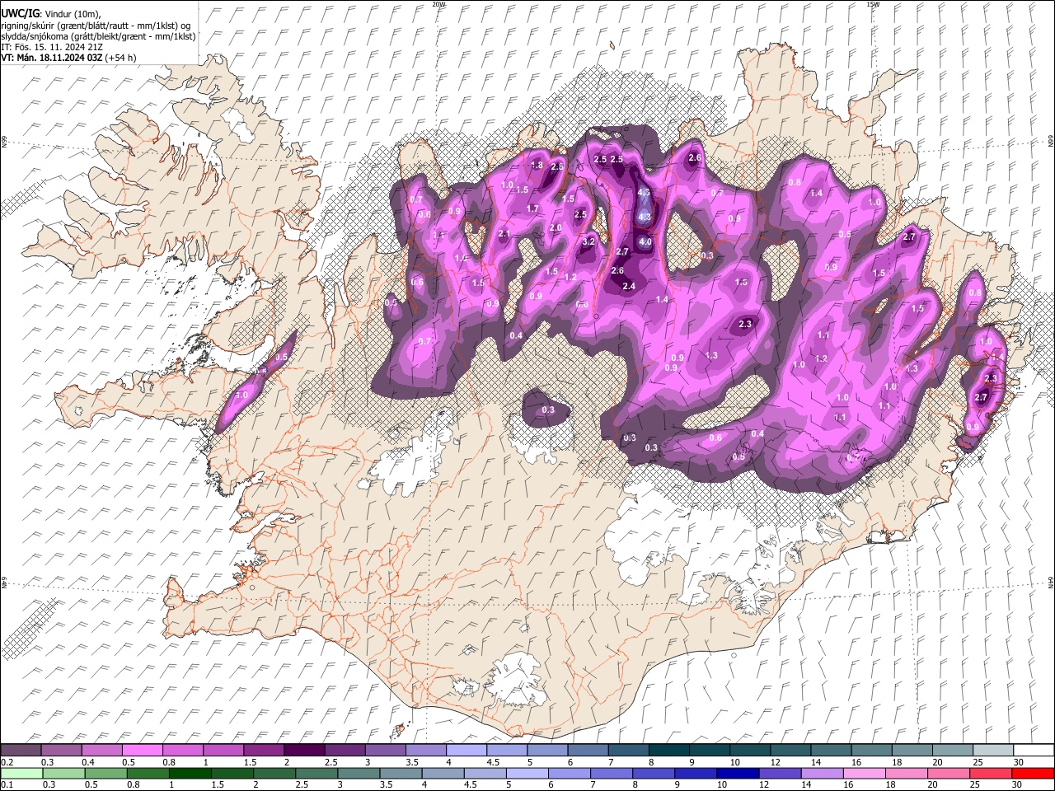Click the '20W' longitude label at top
The height and width of the screenshot is (791, 1055).
click(438, 4)
